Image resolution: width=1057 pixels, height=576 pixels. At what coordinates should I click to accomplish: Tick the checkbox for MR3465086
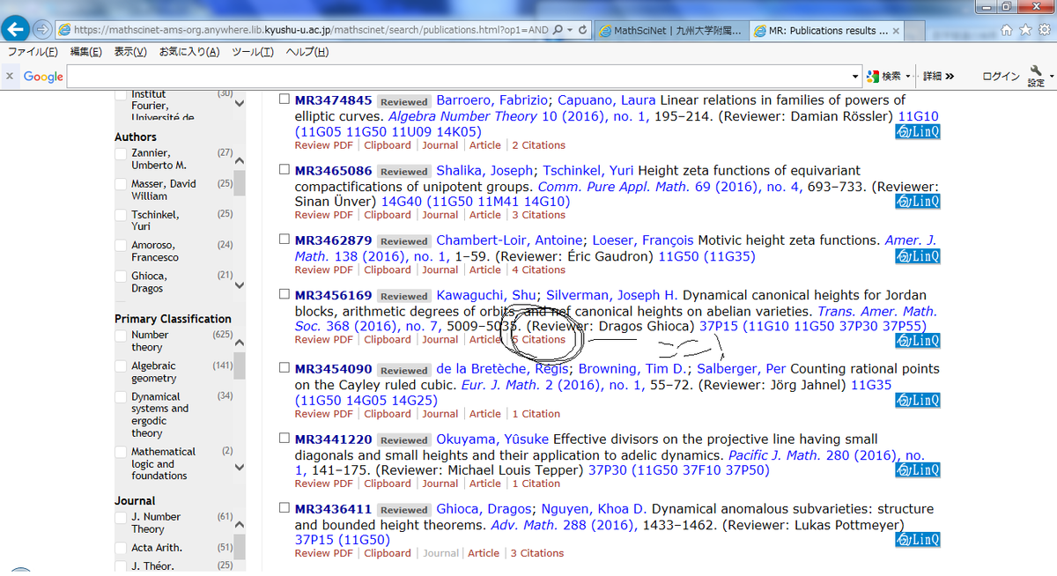[284, 169]
